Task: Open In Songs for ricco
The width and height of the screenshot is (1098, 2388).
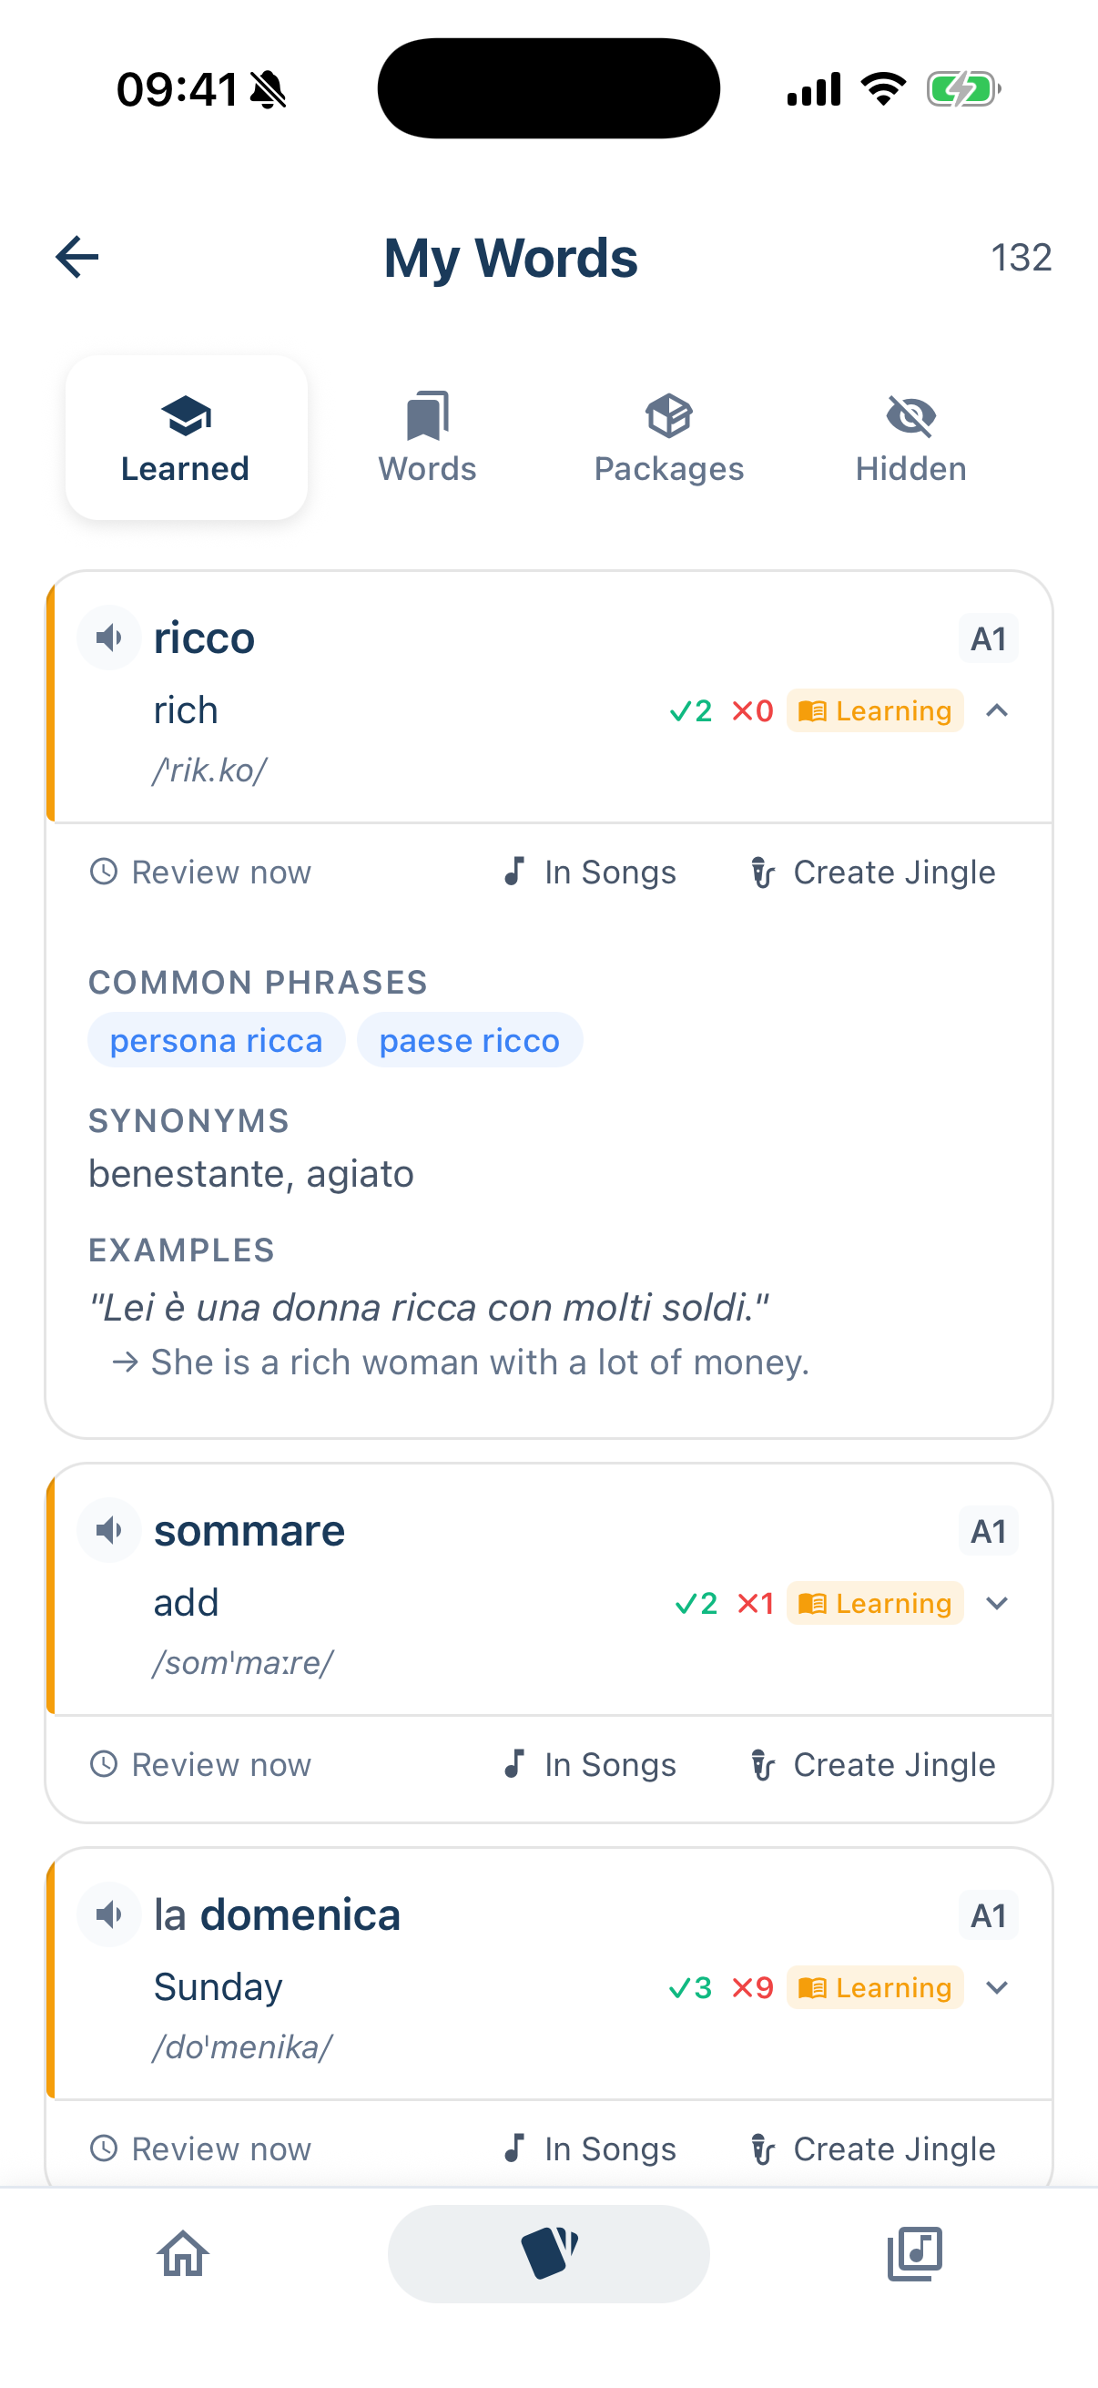Action: click(x=590, y=872)
